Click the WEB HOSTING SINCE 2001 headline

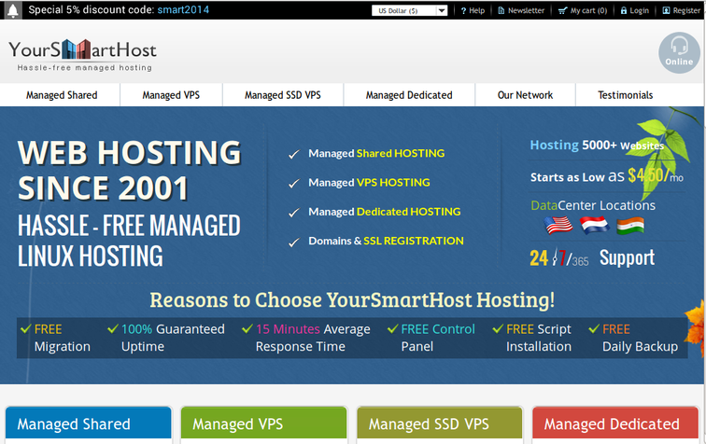pyautogui.click(x=129, y=170)
